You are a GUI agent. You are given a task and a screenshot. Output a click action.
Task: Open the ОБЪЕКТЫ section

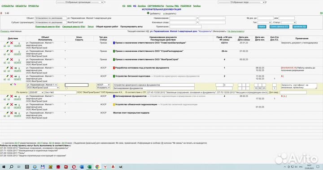pos(21,6)
